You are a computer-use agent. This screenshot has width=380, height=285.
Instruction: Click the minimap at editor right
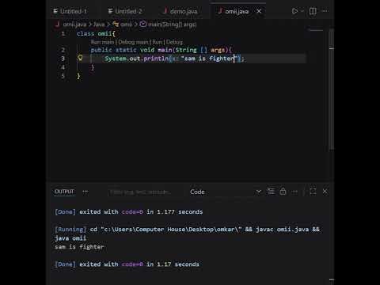point(316,31)
